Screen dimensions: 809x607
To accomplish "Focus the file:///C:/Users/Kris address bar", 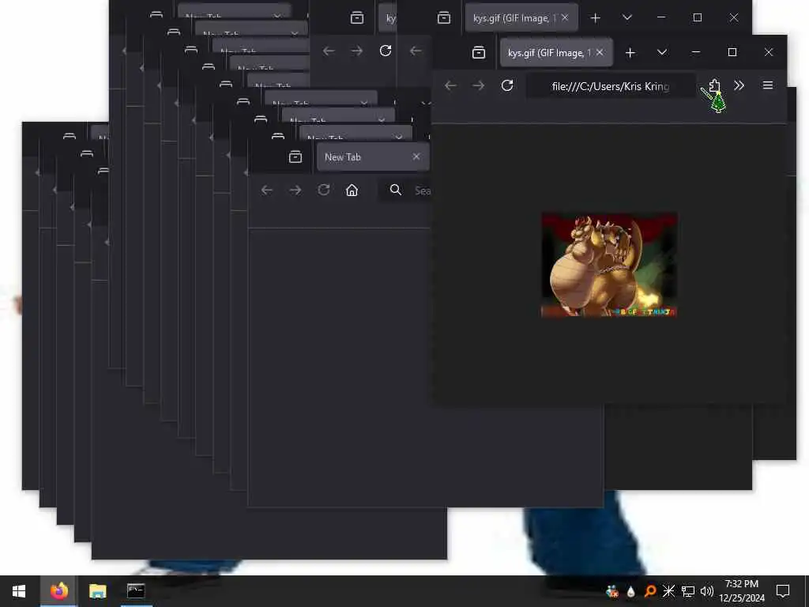I will 611,86.
